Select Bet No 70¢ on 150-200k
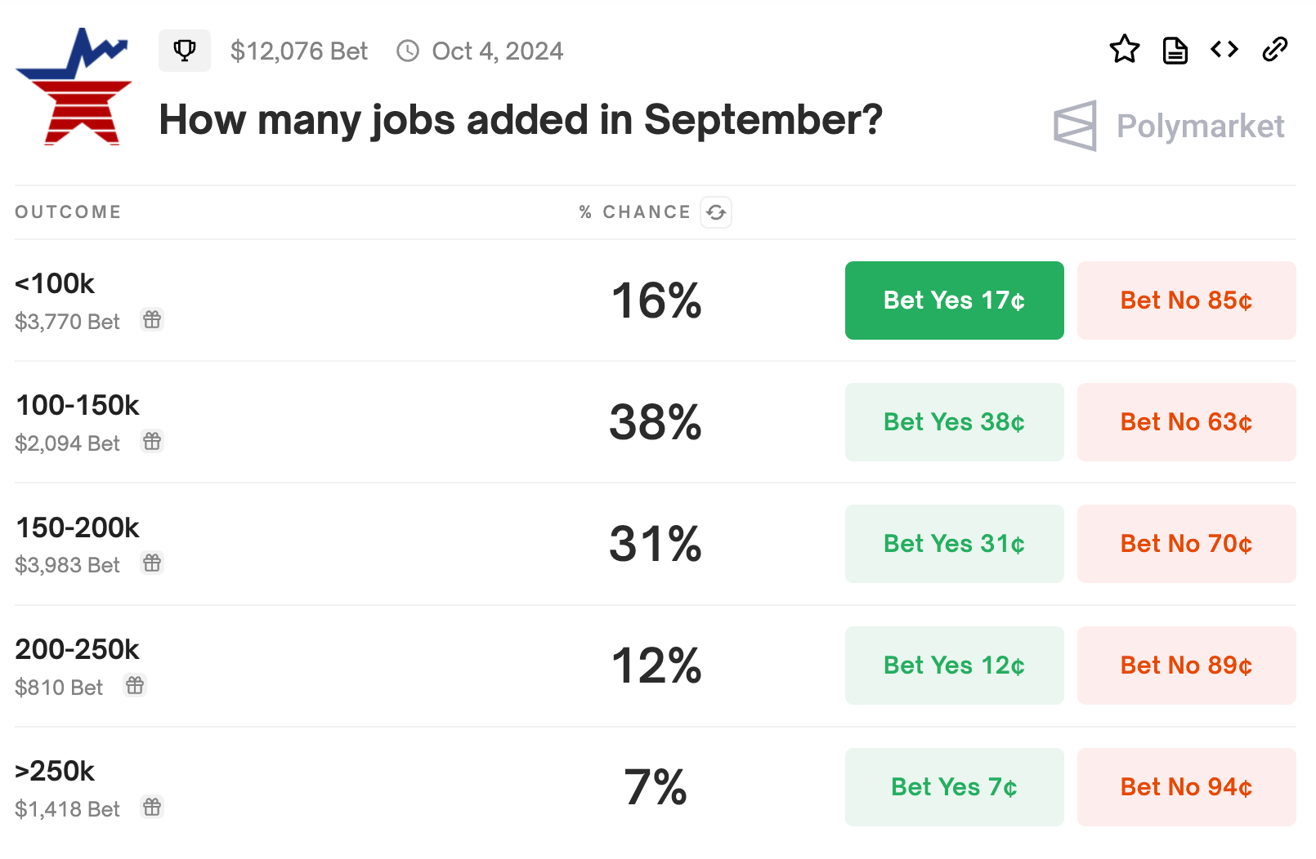1316x859 pixels. tap(1186, 544)
